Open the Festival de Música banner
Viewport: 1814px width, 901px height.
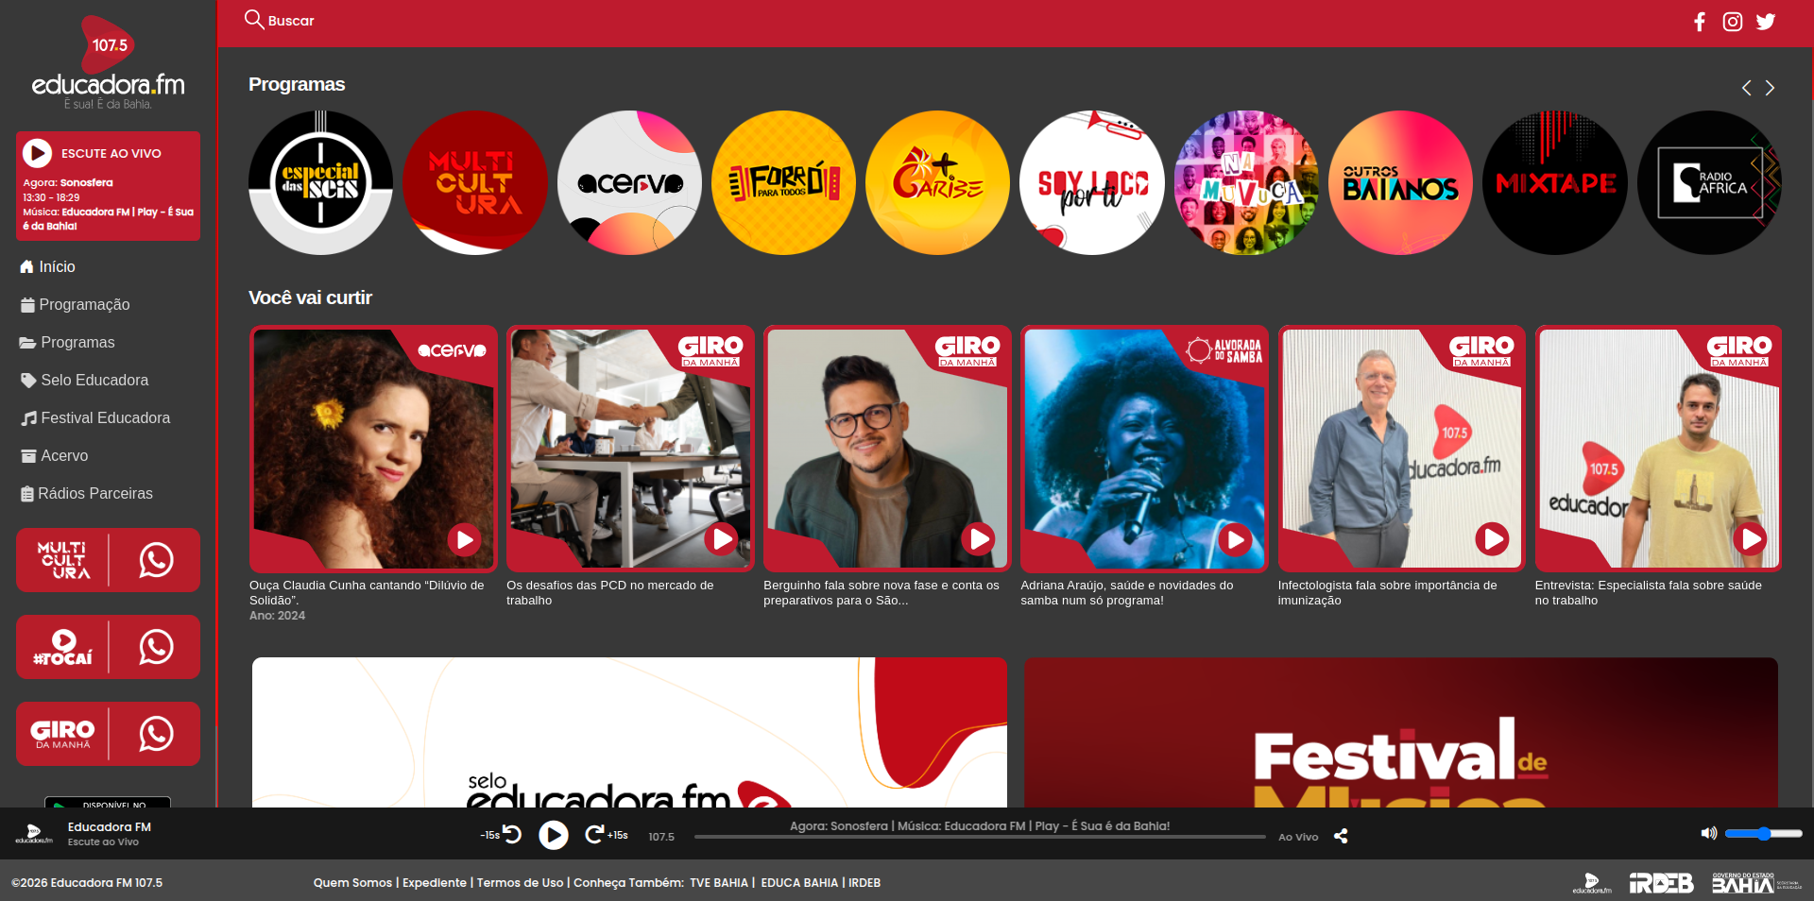coord(1401,732)
